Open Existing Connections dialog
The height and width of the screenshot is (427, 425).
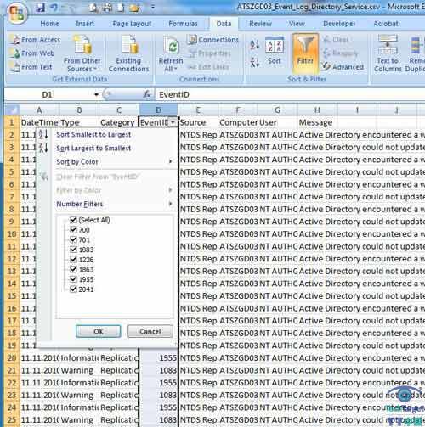click(128, 53)
